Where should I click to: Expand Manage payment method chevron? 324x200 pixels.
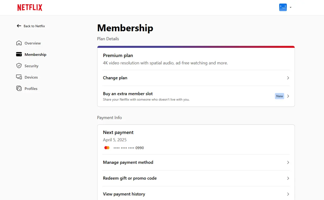pyautogui.click(x=288, y=162)
